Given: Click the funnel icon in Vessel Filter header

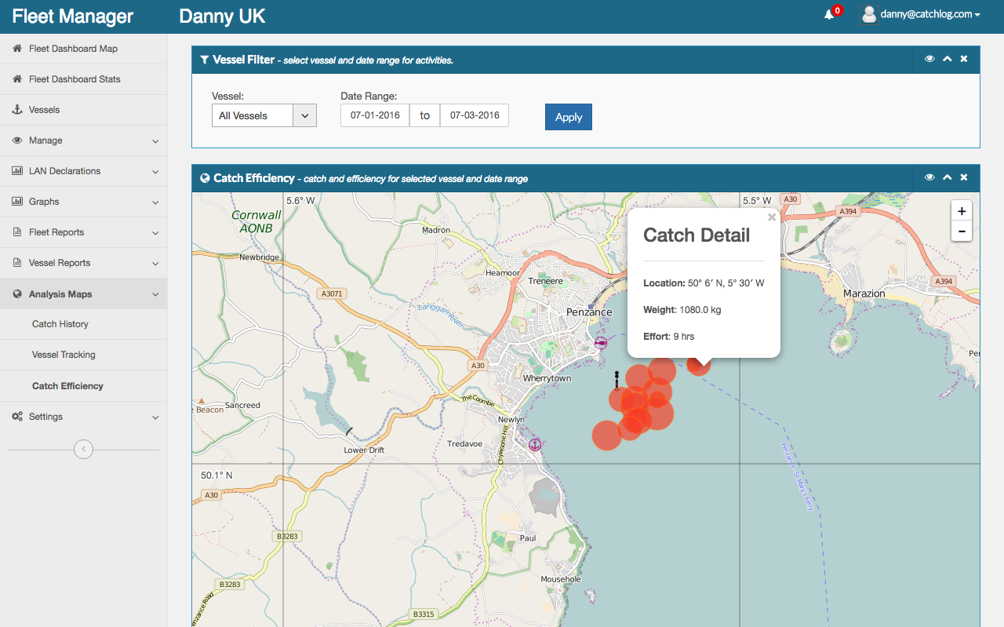Looking at the screenshot, I should point(204,60).
